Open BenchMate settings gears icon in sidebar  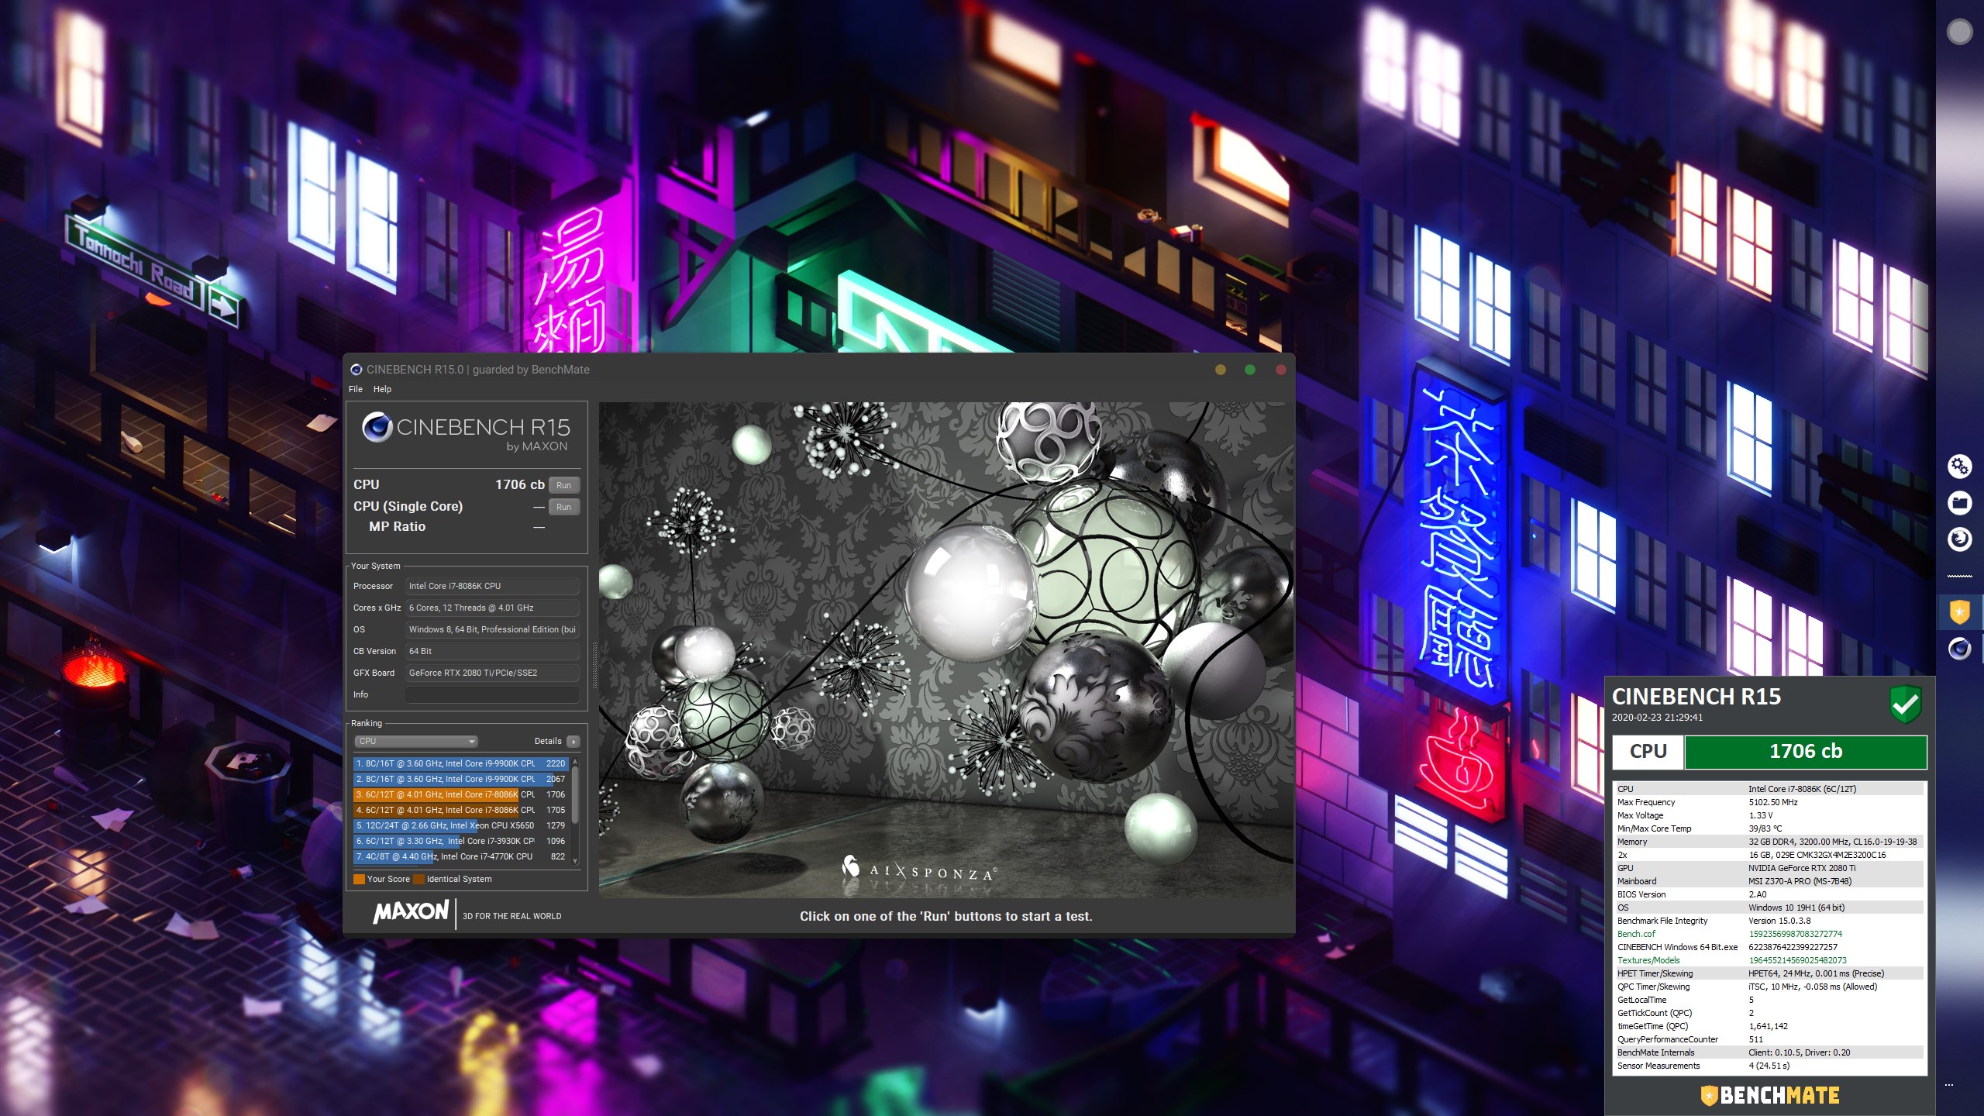(x=1959, y=467)
